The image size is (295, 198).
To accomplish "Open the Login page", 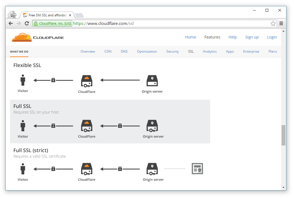I will point(272,37).
